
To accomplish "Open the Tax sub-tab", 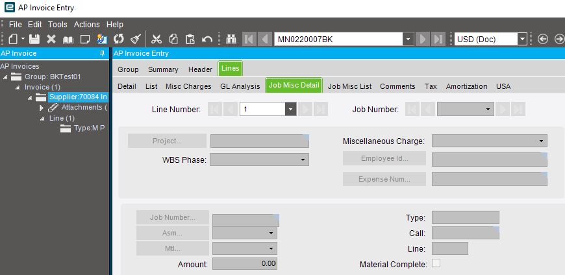I will pyautogui.click(x=431, y=86).
